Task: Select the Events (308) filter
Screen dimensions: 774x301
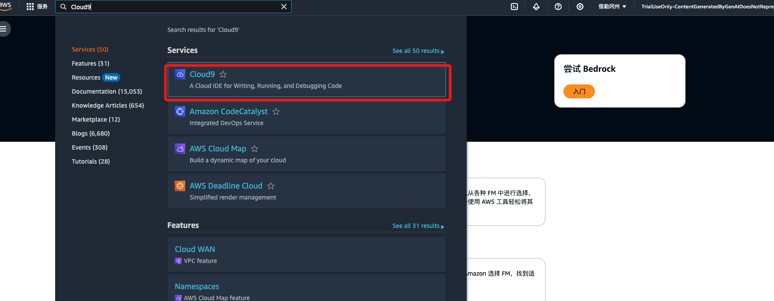Action: pyautogui.click(x=90, y=147)
